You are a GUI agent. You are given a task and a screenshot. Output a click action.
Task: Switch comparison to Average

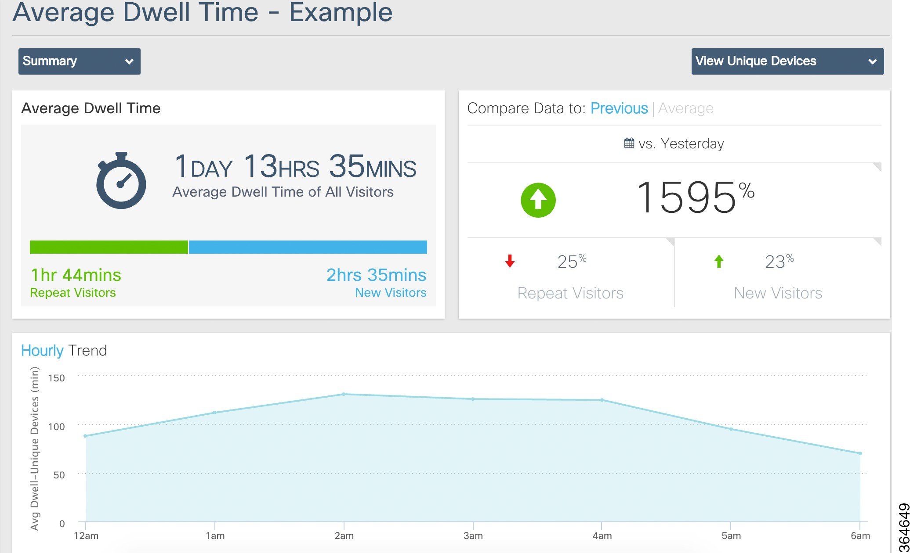coord(685,108)
